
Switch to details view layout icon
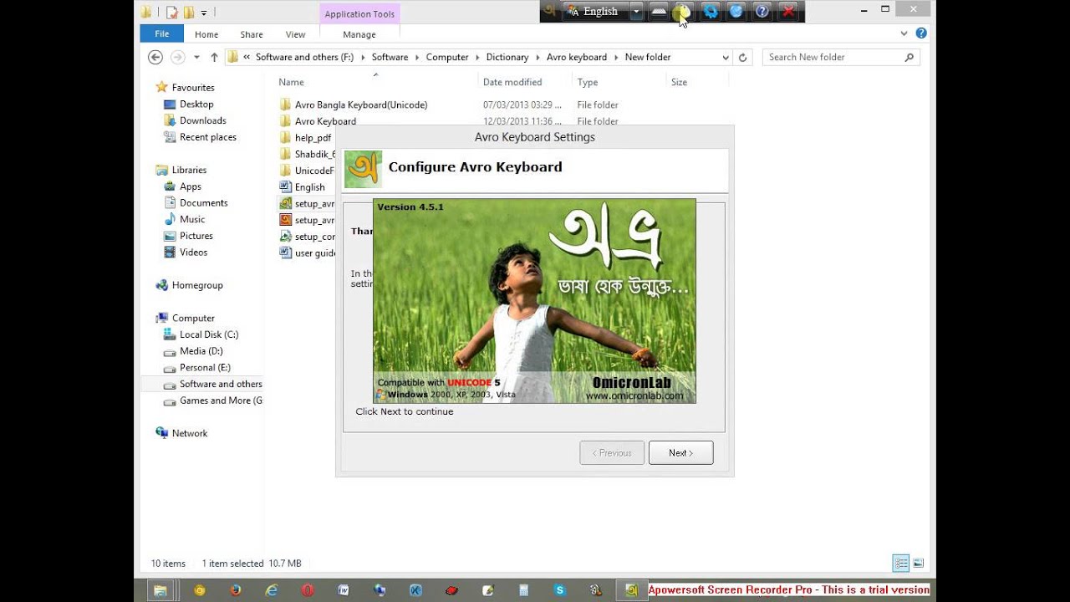coord(900,564)
